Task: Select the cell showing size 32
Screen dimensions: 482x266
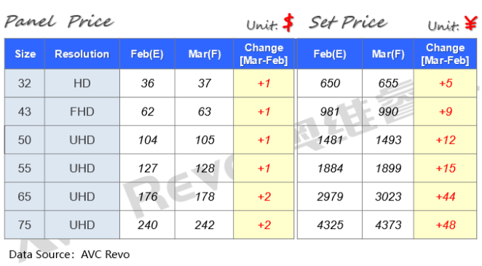Action: click(25, 83)
